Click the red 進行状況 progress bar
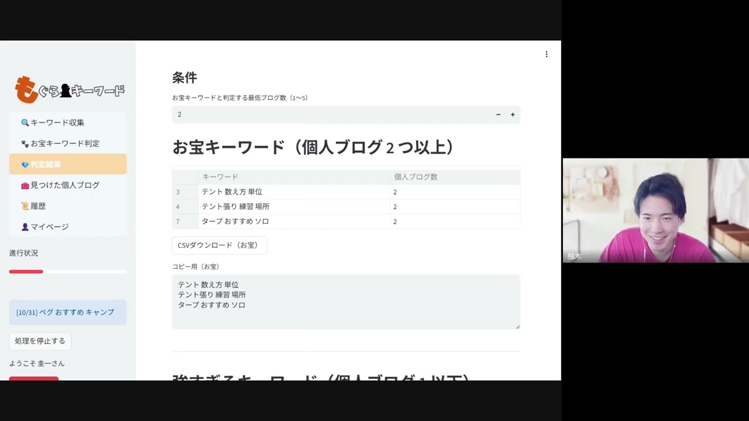The width and height of the screenshot is (749, 421). coord(26,271)
